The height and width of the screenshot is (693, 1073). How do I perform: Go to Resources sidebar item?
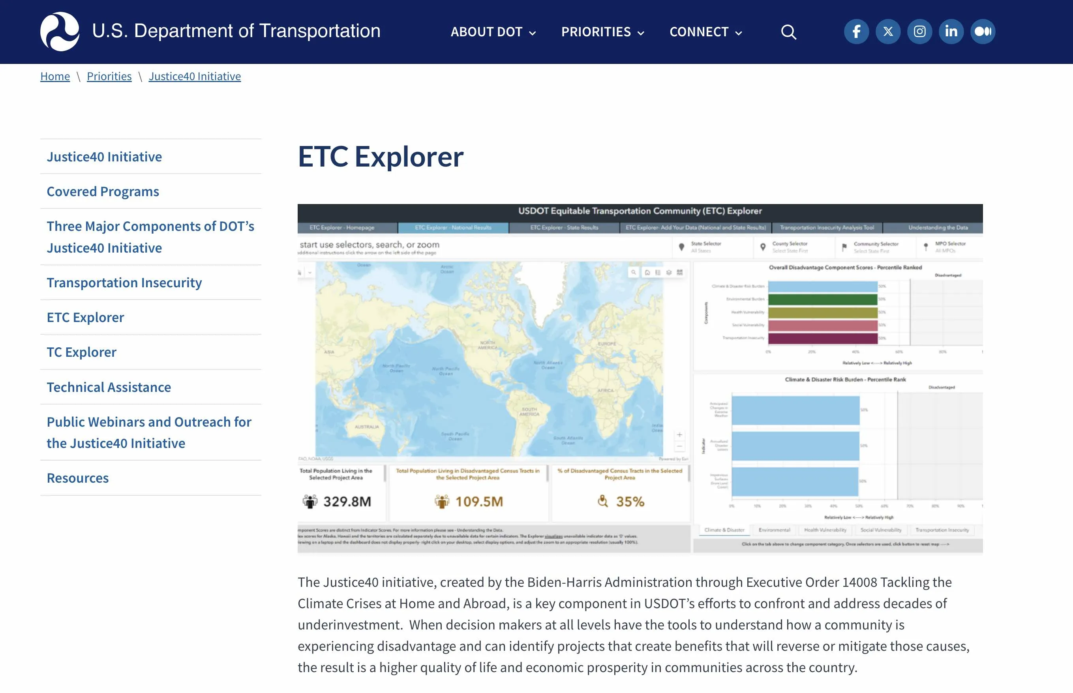(77, 478)
